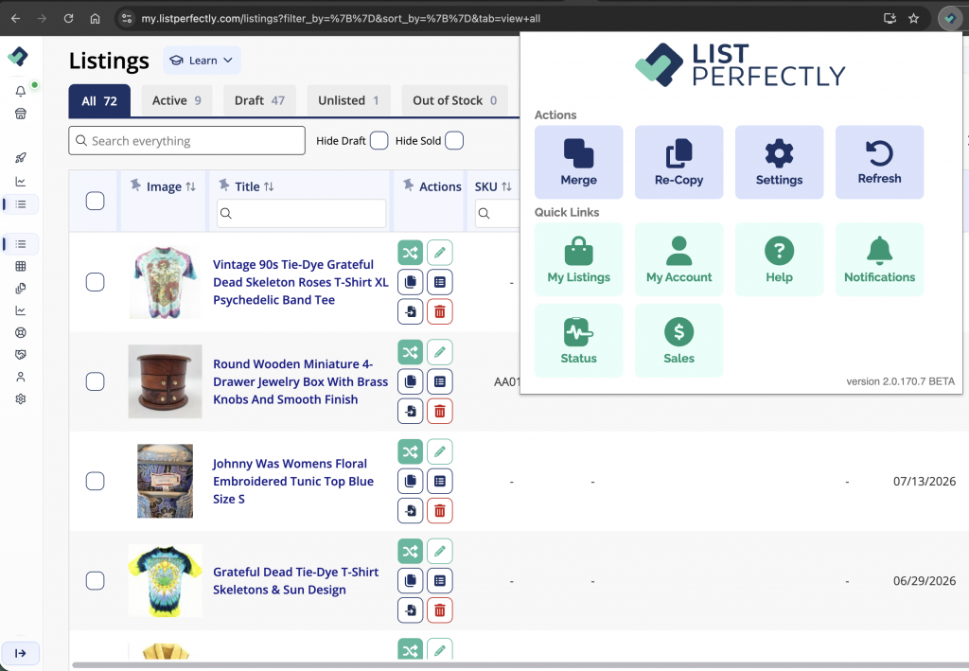Reload the page in the browser
The width and height of the screenshot is (969, 671).
point(68,19)
